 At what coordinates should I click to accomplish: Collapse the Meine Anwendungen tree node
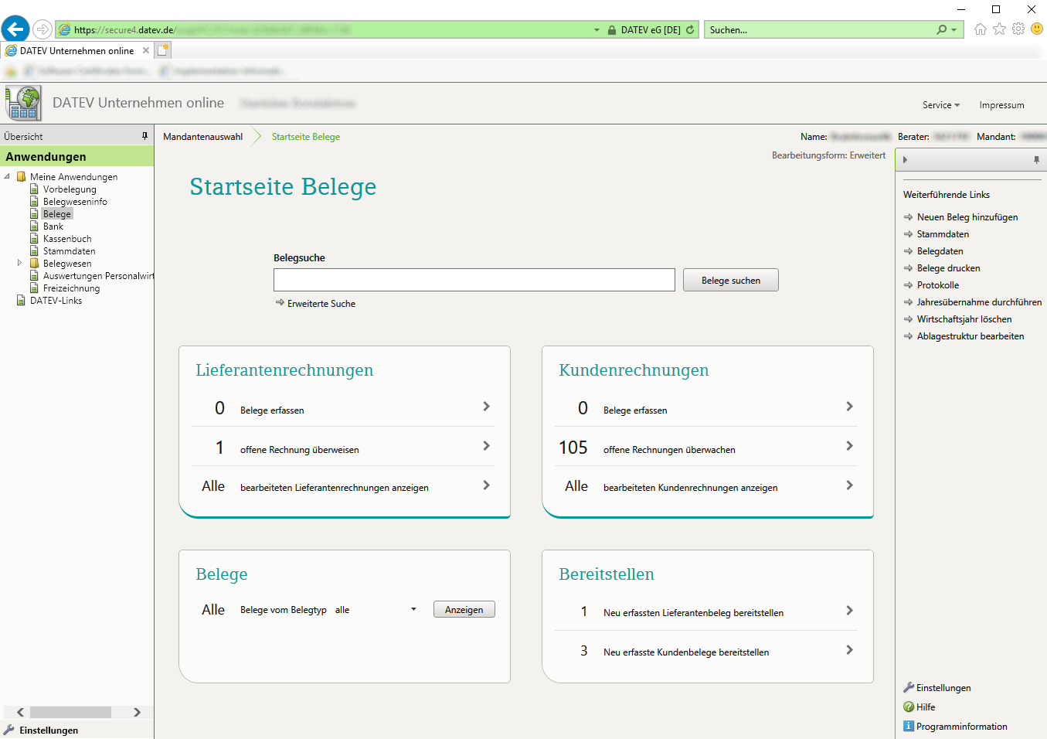coord(7,176)
